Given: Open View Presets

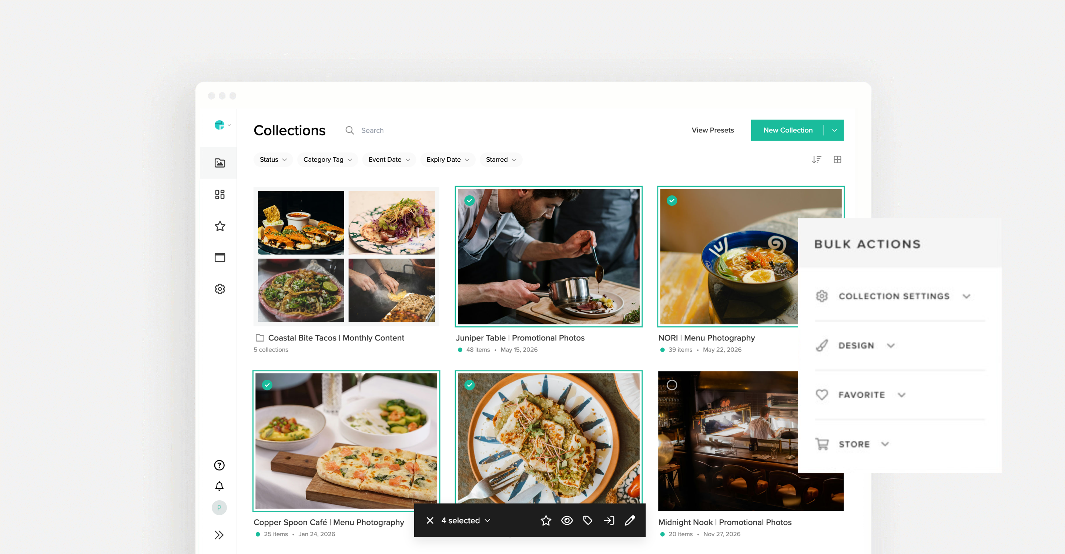Looking at the screenshot, I should 712,130.
